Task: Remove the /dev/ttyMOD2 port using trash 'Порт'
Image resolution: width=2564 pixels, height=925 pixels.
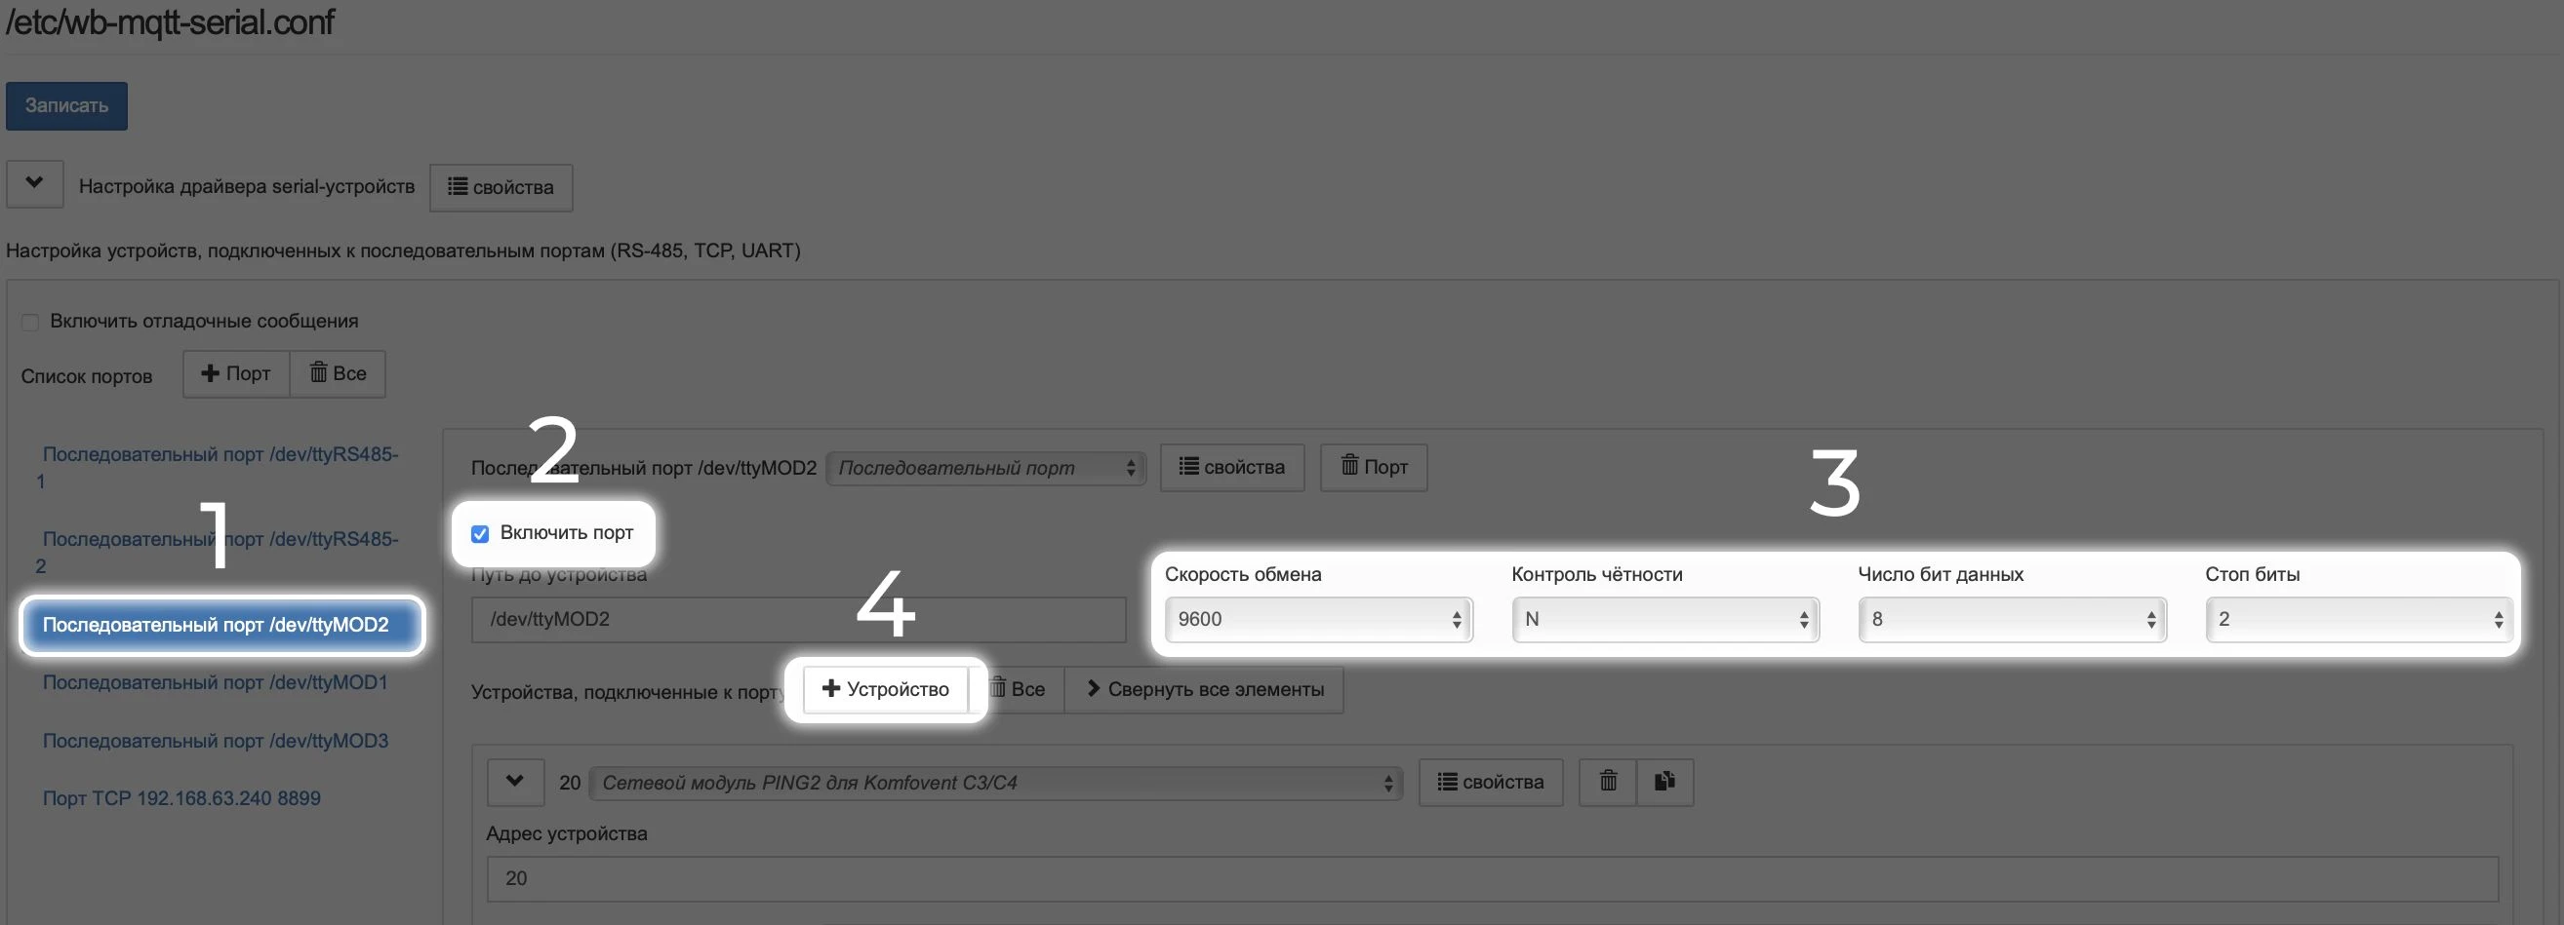Action: click(x=1374, y=468)
